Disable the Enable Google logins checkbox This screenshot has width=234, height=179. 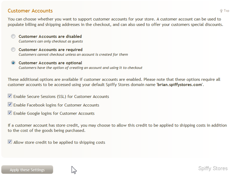(10, 113)
